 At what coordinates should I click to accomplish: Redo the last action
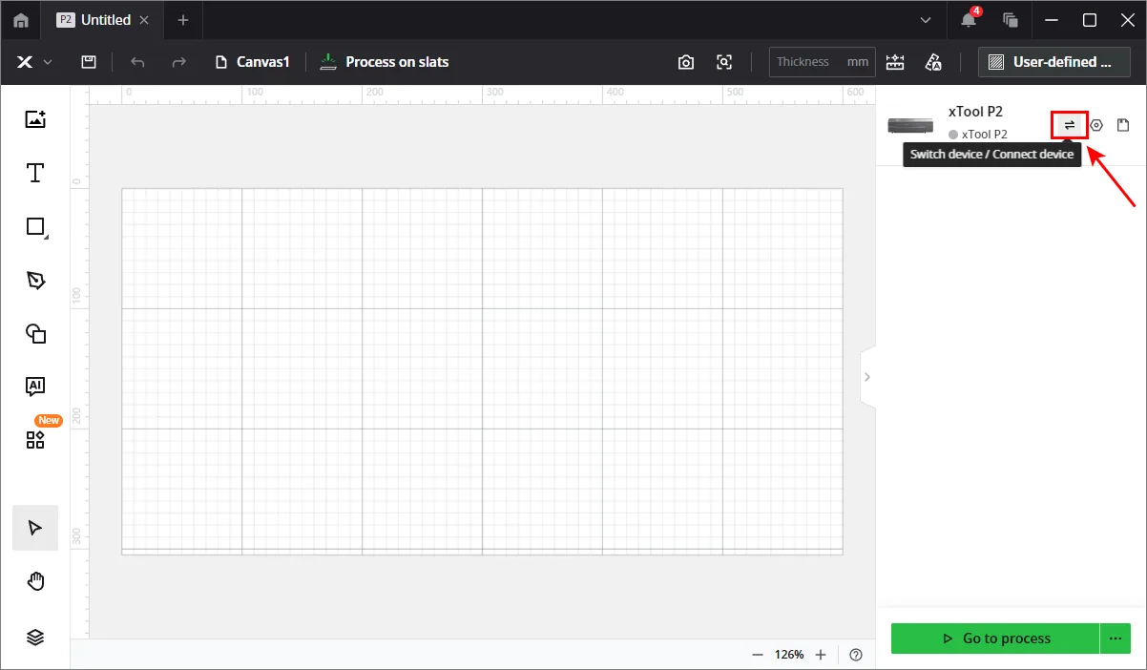coord(178,62)
